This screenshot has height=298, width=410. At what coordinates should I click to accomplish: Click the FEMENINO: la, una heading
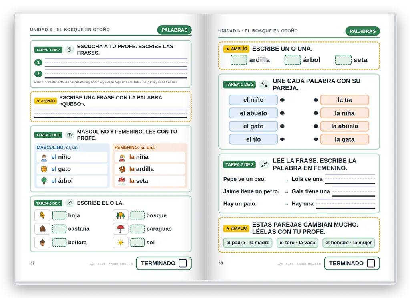pos(135,148)
